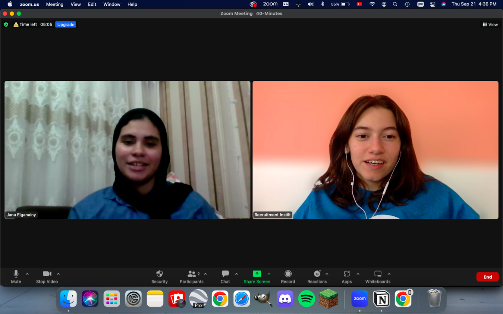Image resolution: width=503 pixels, height=314 pixels.
Task: Open Safari from the Dock
Action: click(x=242, y=299)
